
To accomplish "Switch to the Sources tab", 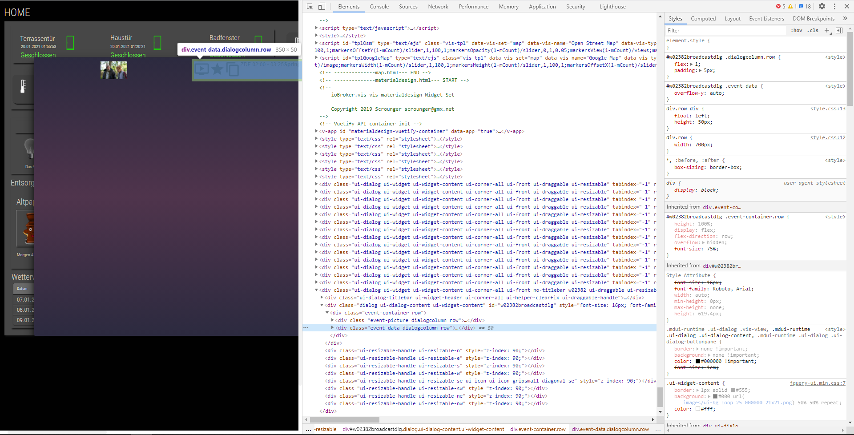I will point(408,6).
